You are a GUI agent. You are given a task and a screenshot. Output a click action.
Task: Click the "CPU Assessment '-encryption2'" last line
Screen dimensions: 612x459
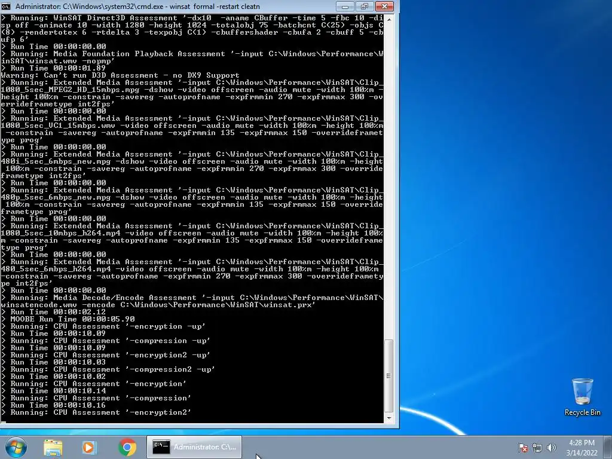click(96, 412)
